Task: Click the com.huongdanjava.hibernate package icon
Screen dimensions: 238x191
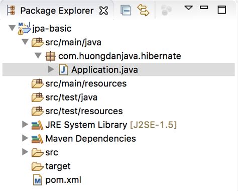Action: point(50,56)
